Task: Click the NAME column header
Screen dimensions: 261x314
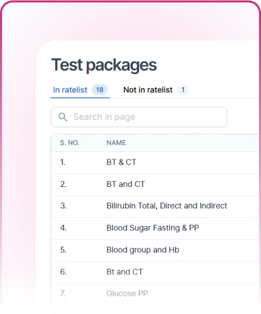Action: pyautogui.click(x=116, y=143)
